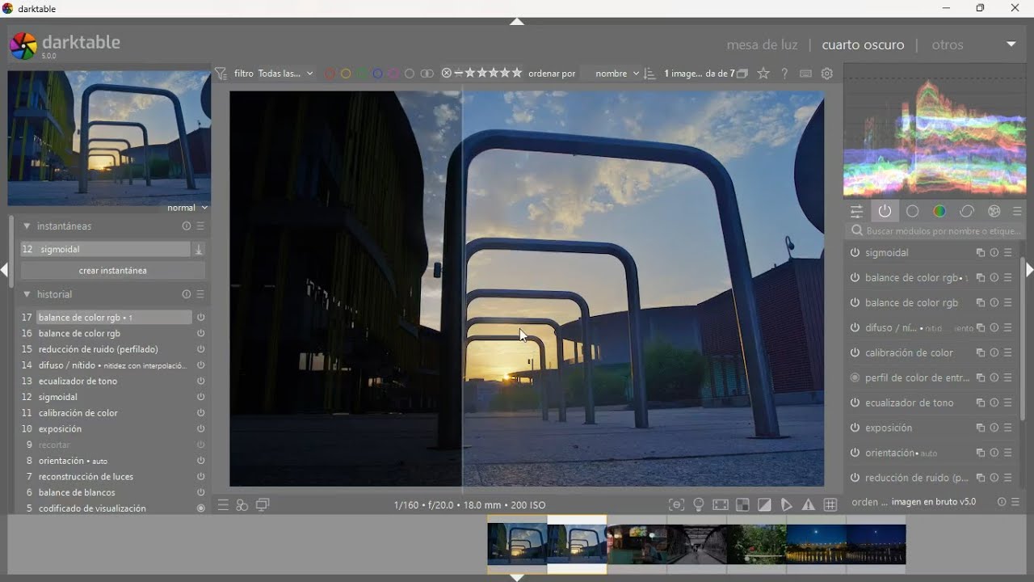Switch to mesa de luz view

(x=762, y=45)
